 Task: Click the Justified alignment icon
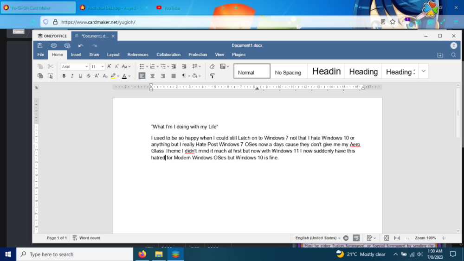[174, 76]
